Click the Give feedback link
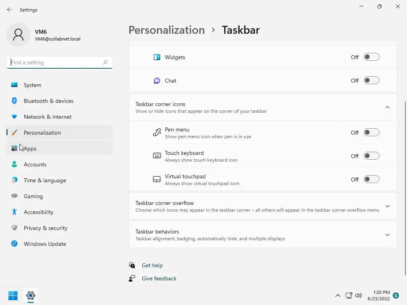This screenshot has height=305, width=407. [159, 278]
